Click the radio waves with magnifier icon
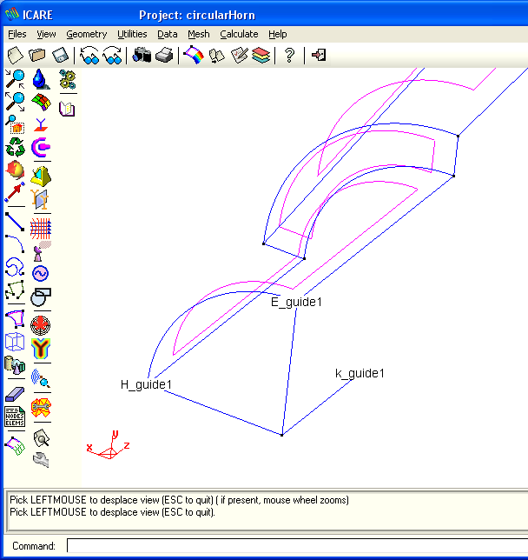This screenshot has height=560, width=528. 41,378
